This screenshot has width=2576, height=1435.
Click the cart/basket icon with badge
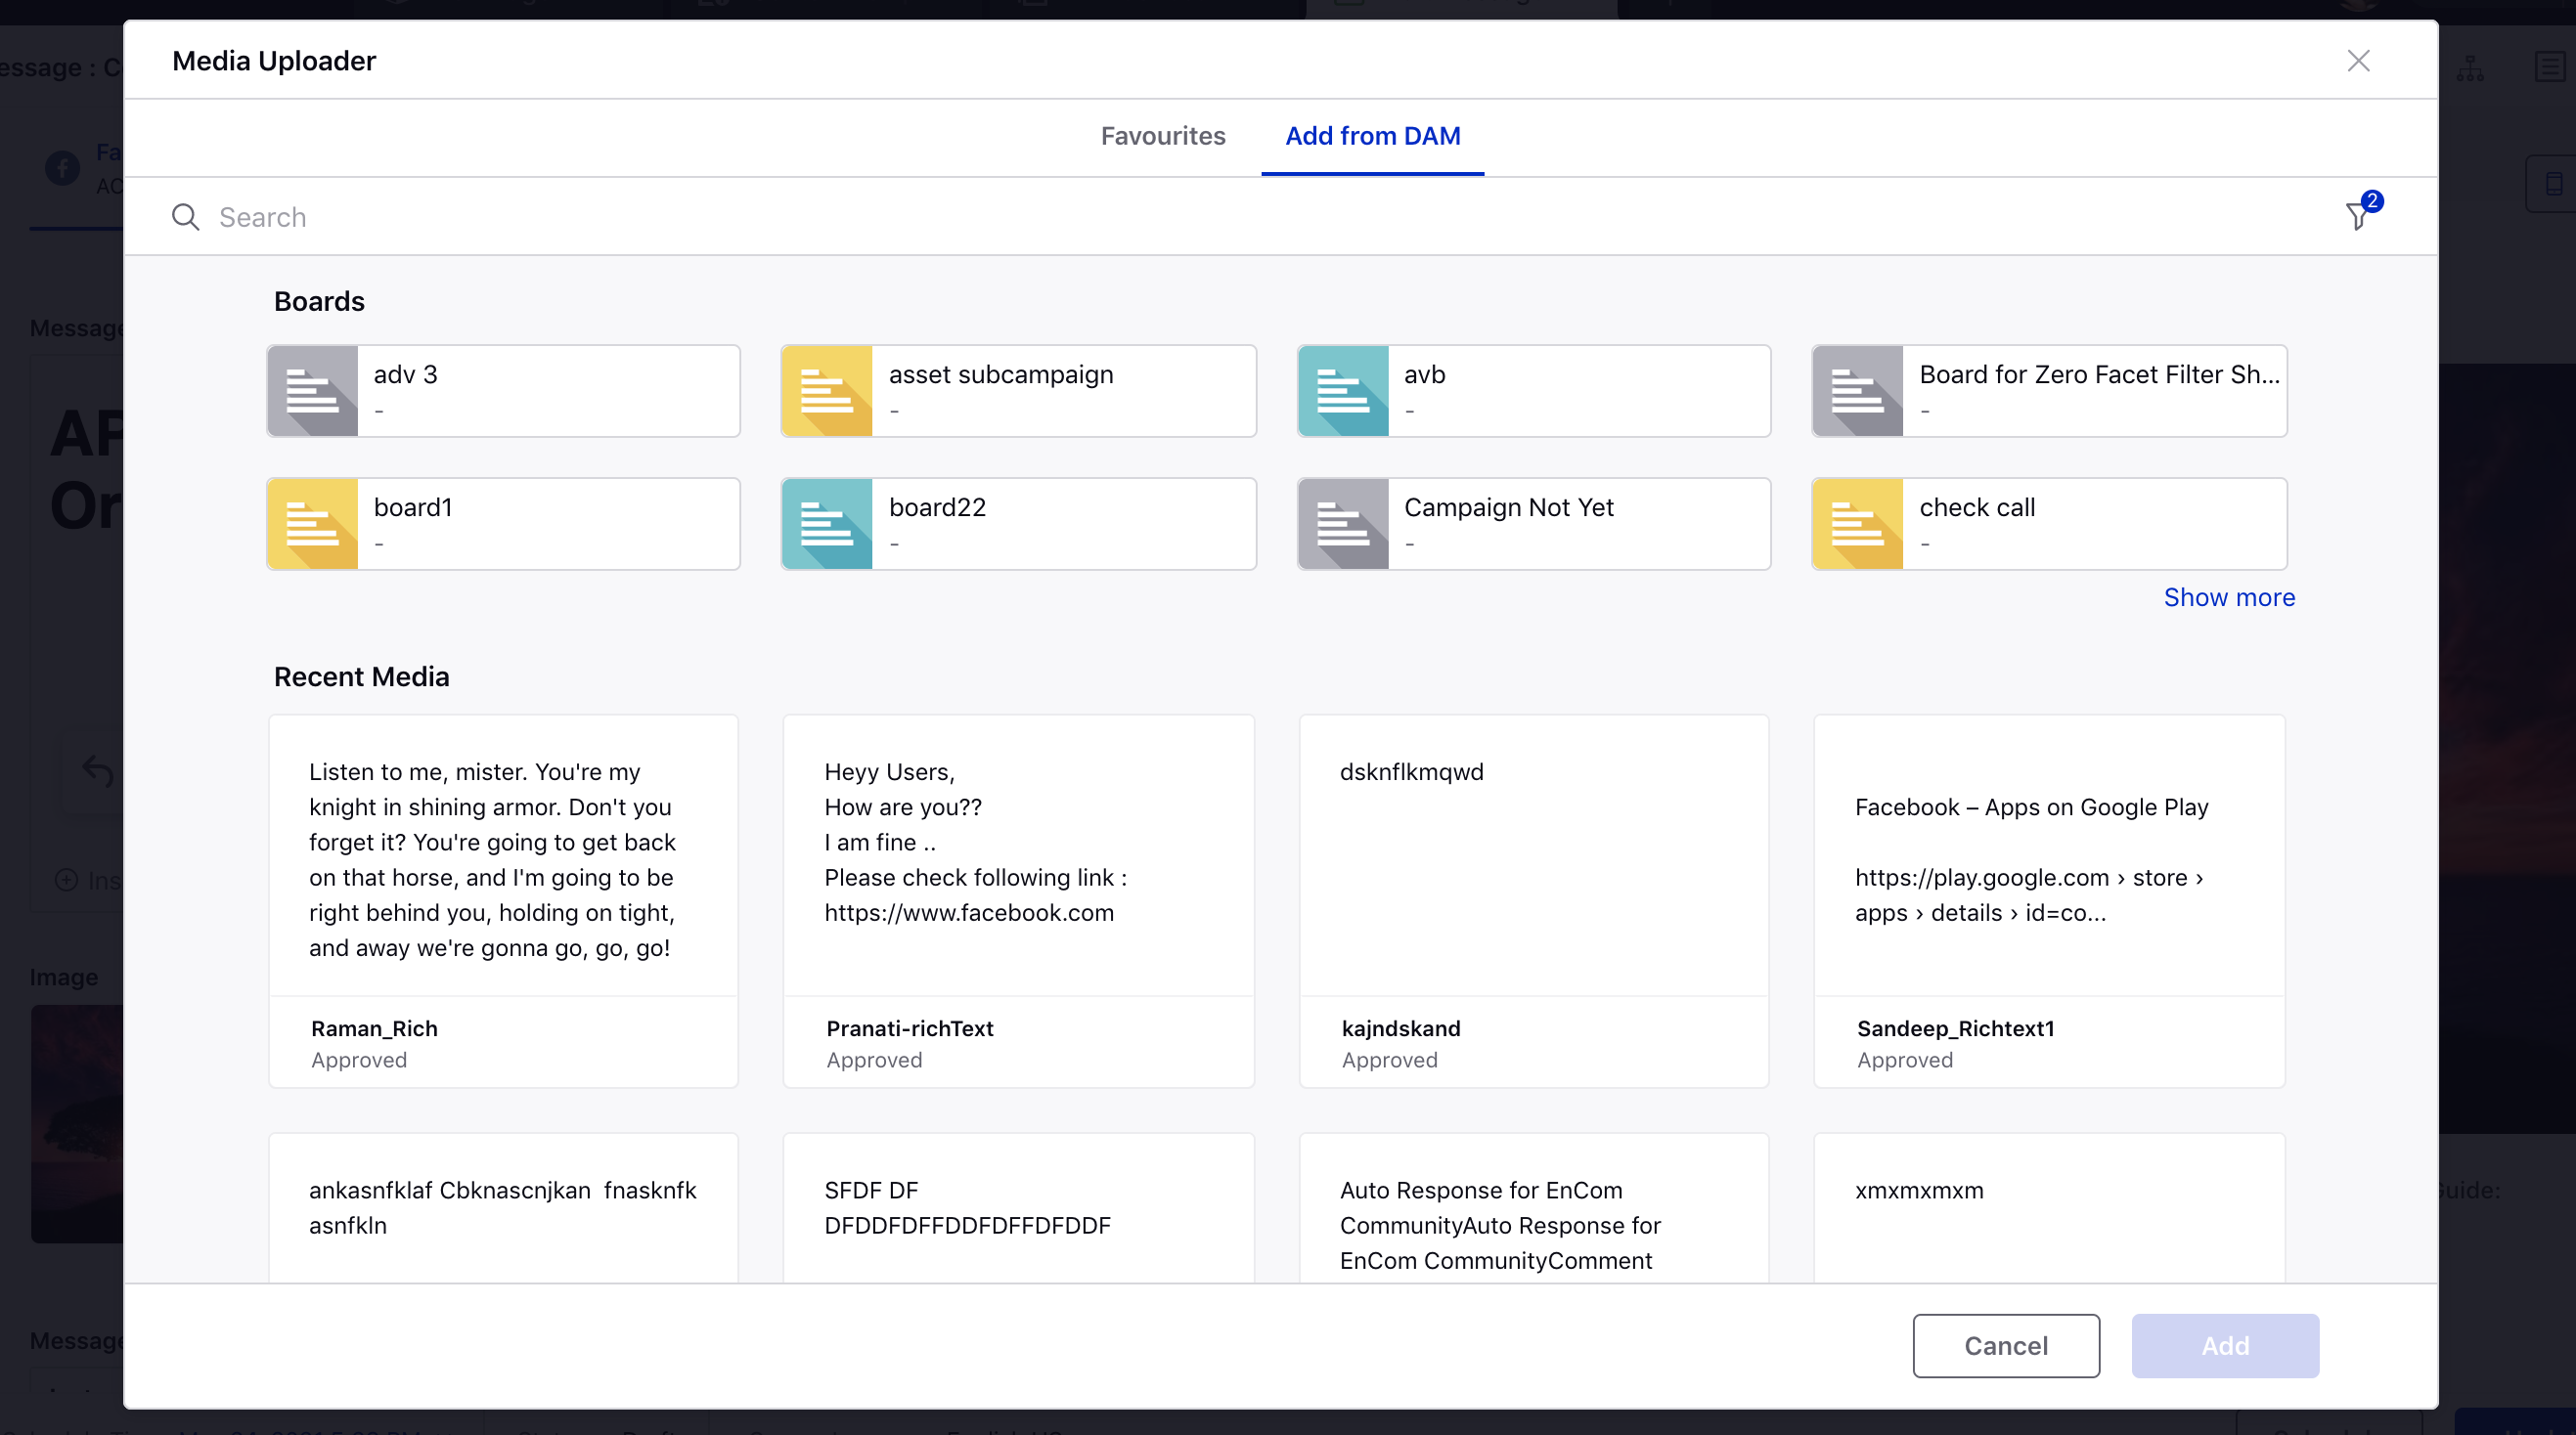pos(2360,216)
